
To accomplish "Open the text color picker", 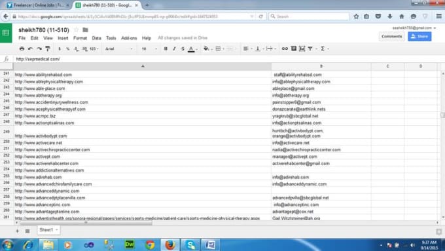I will [192, 49].
